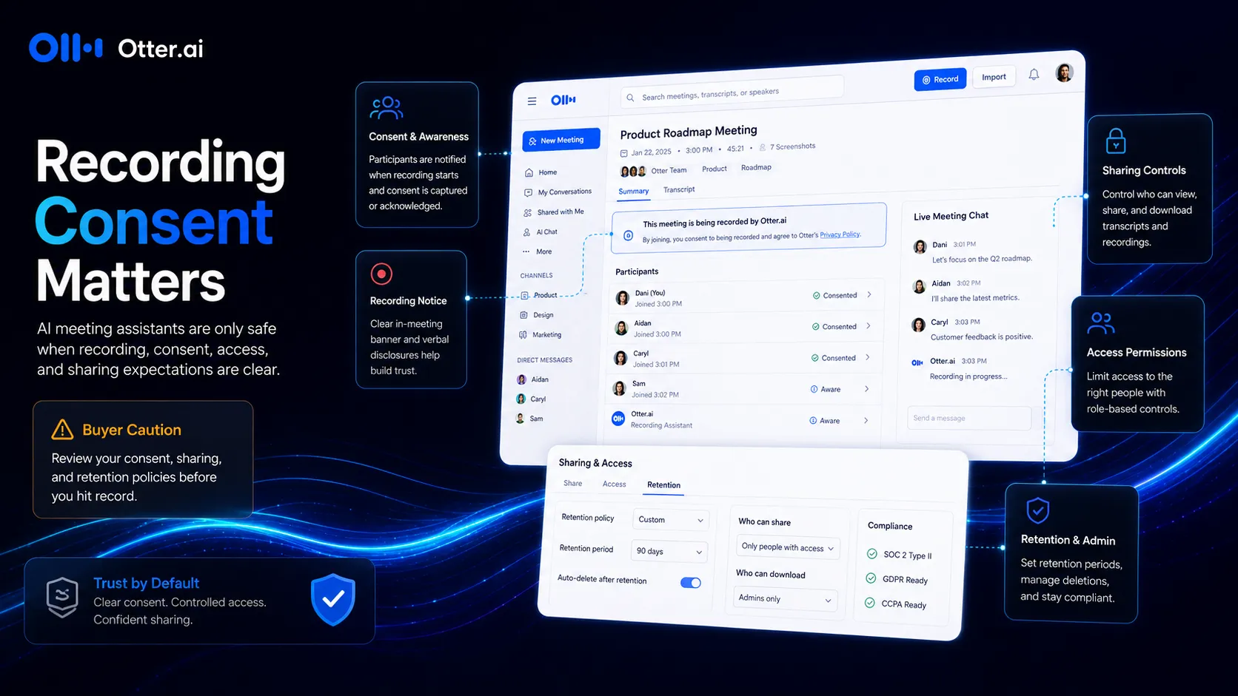The height and width of the screenshot is (696, 1238).
Task: Open the hamburger menu in Otter app
Action: coord(532,101)
